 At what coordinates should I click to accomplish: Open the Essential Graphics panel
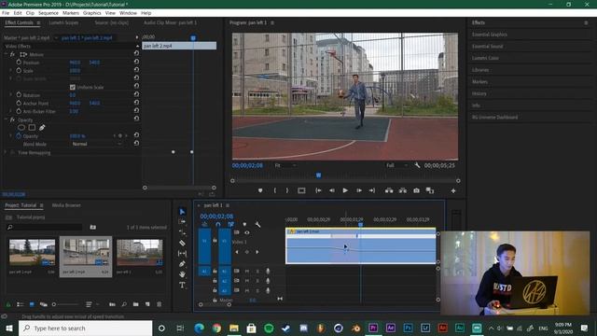coord(490,35)
